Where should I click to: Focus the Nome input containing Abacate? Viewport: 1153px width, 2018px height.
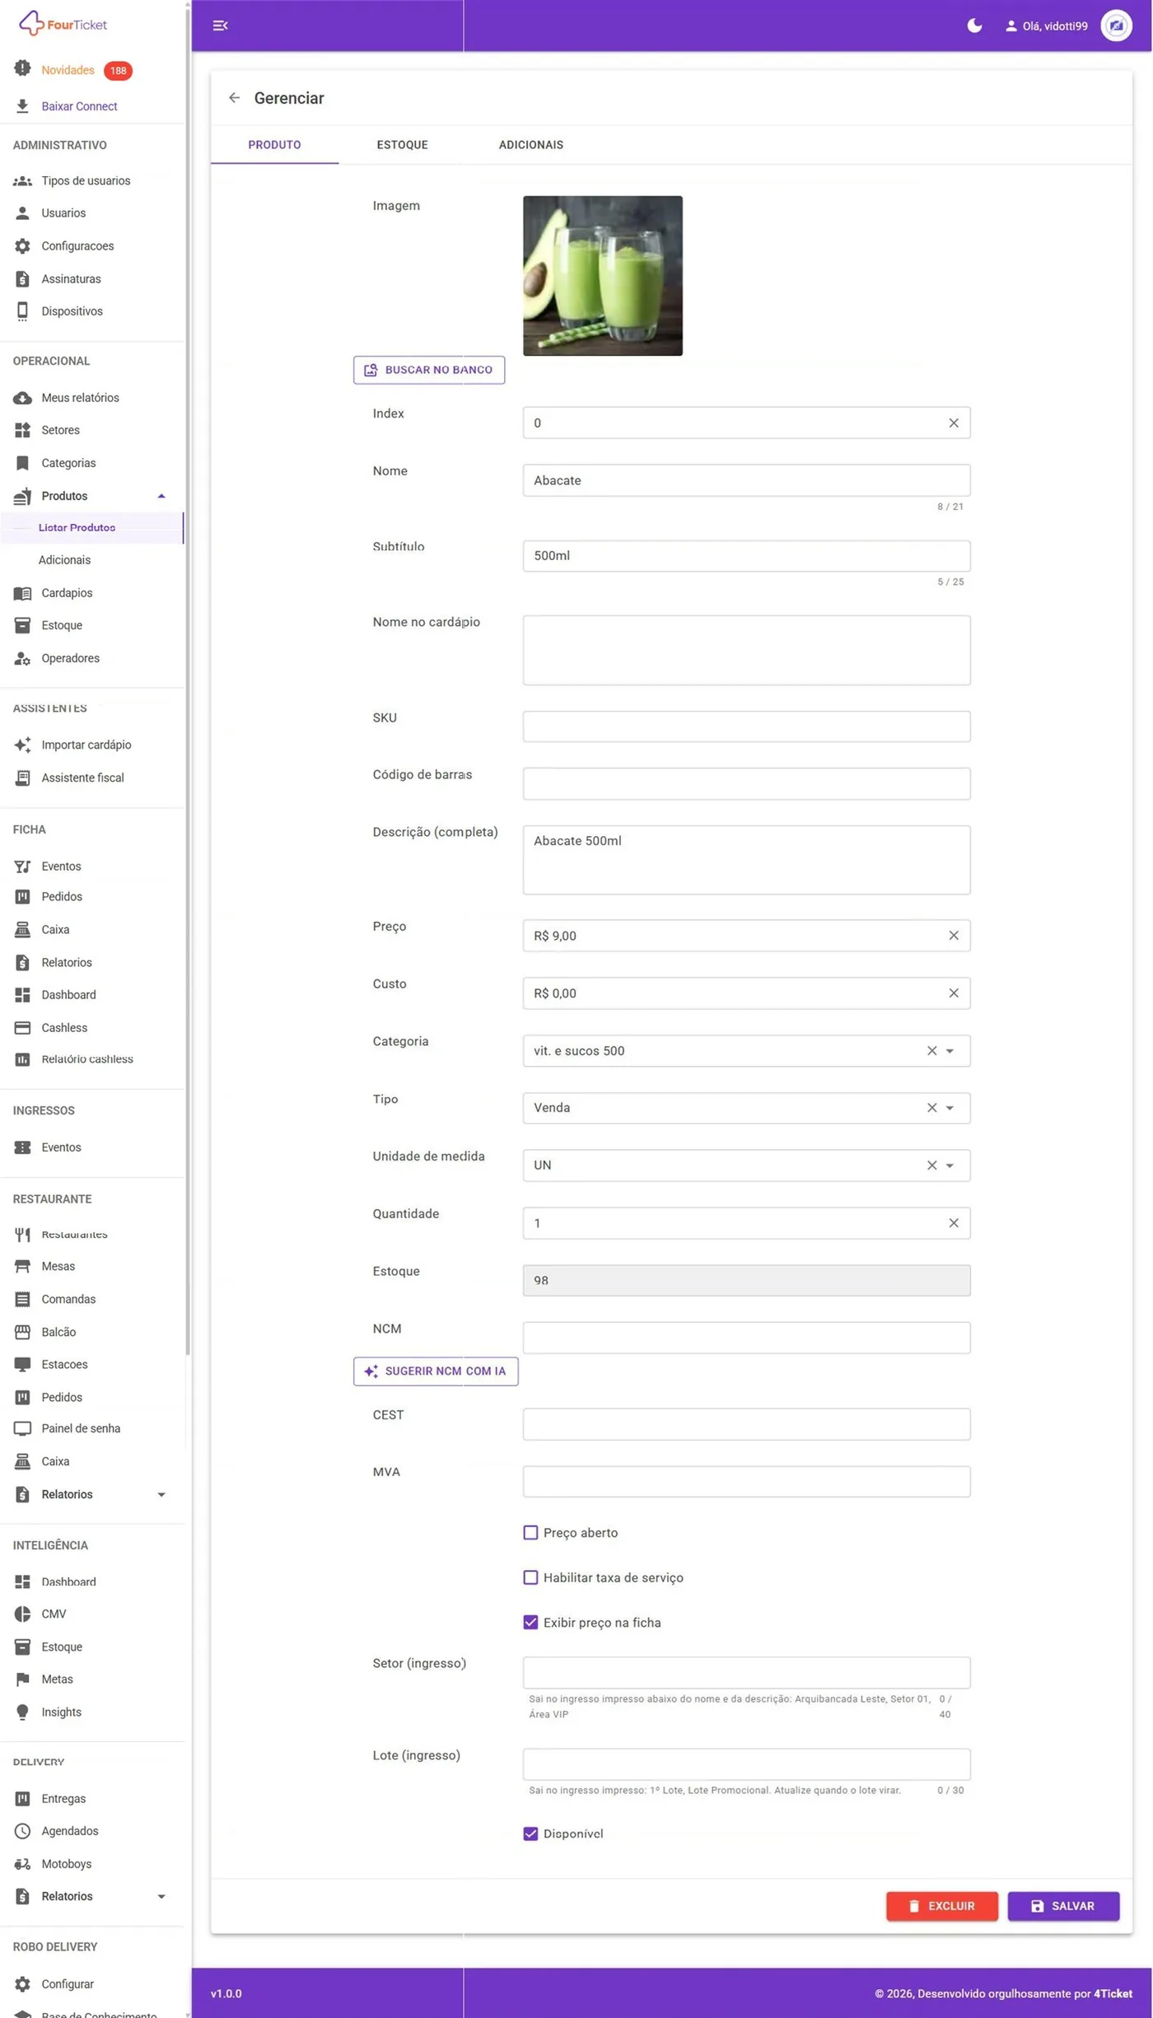(x=746, y=480)
